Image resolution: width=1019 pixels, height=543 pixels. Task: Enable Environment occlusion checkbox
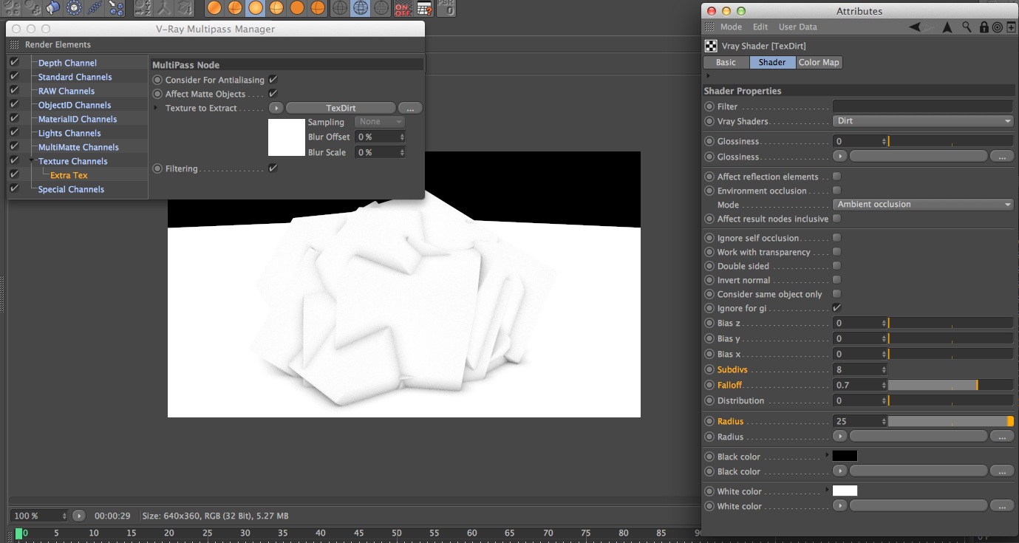(837, 191)
